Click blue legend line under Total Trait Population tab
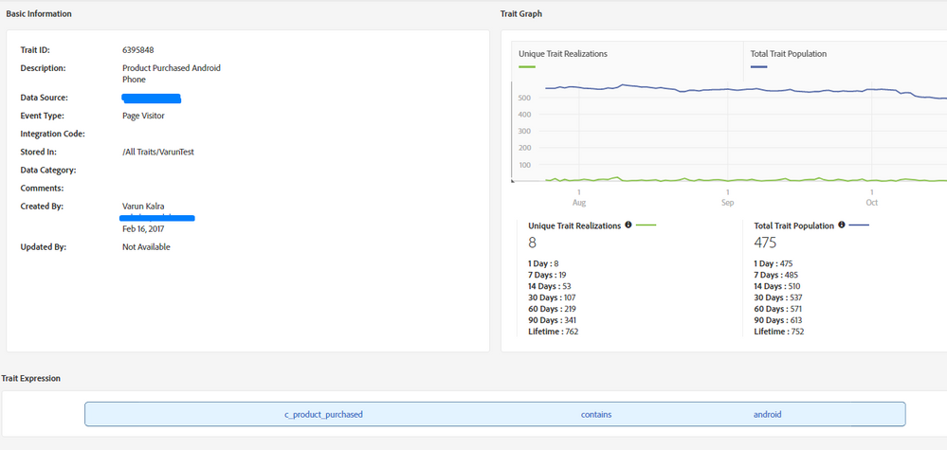This screenshot has height=450, width=947. point(759,66)
